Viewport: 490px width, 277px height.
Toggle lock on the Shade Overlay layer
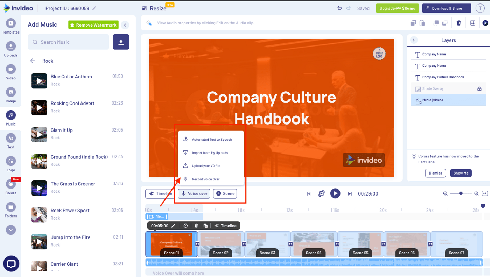[479, 89]
